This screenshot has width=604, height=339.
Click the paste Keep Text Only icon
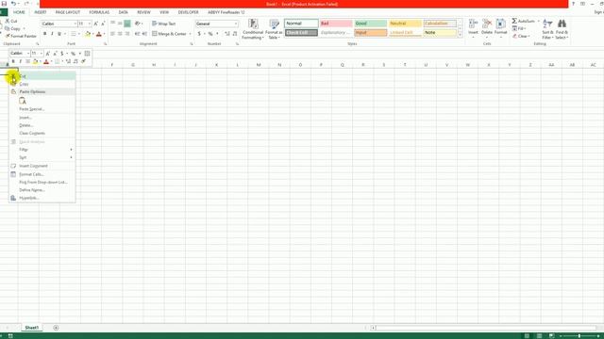[x=23, y=101]
